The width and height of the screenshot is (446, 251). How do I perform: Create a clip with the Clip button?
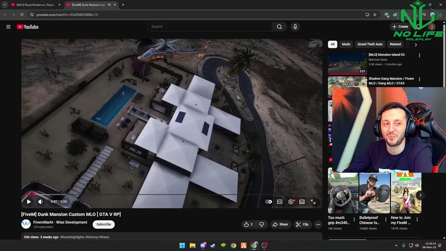tap(302, 225)
